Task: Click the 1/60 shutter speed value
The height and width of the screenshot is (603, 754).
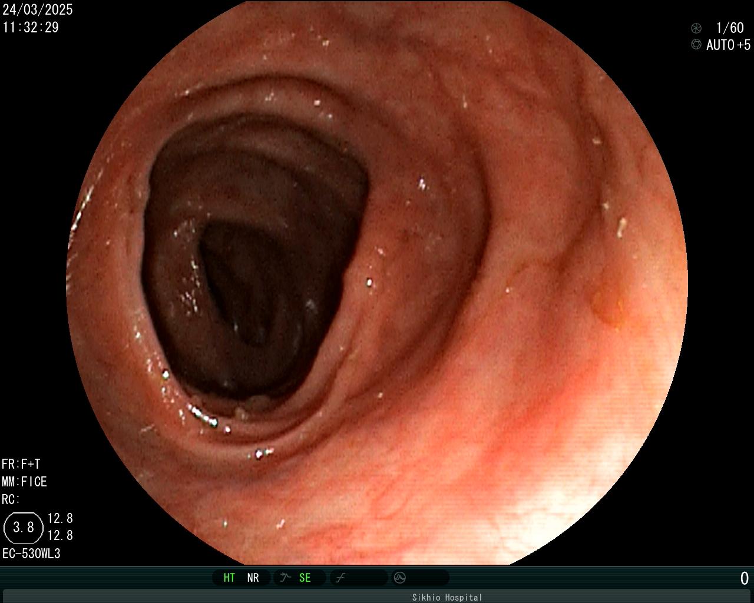Action: tap(730, 28)
